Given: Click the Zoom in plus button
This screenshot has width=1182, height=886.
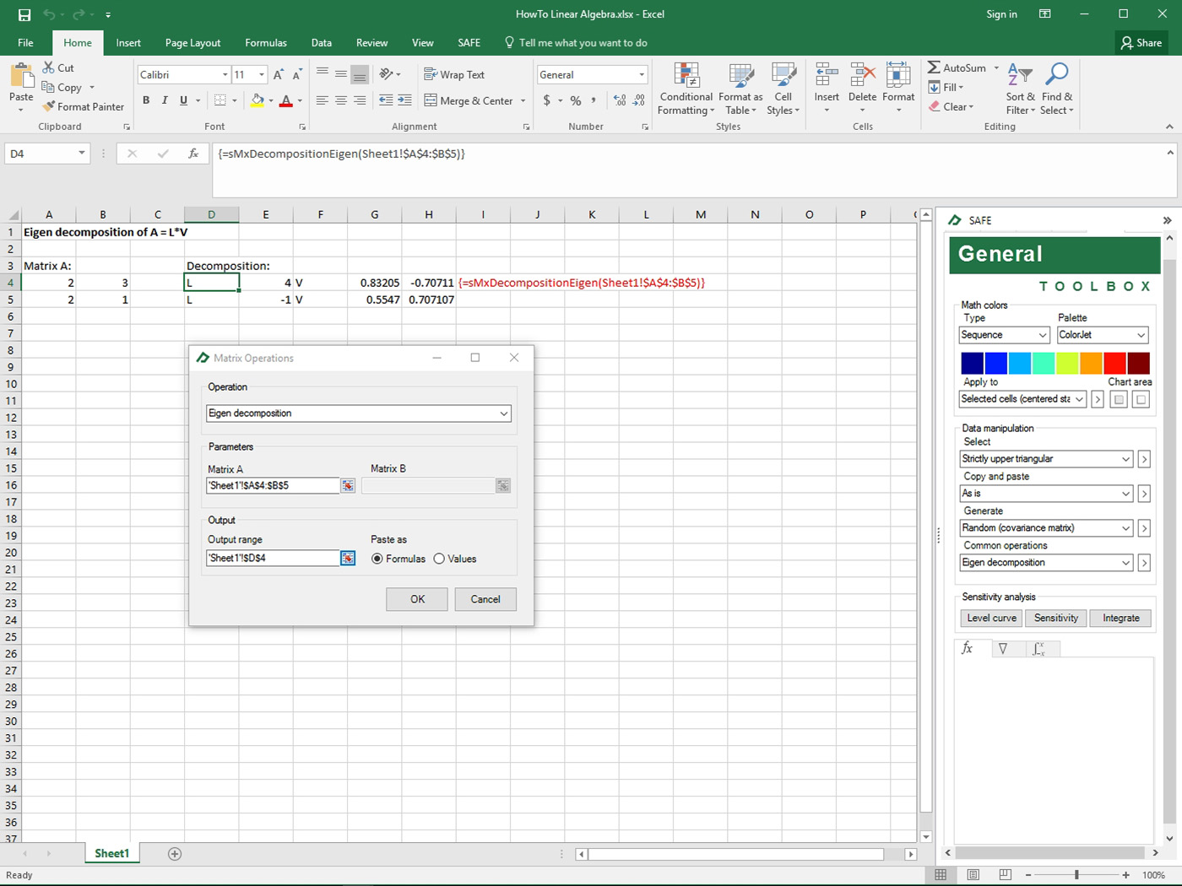Looking at the screenshot, I should (x=1126, y=875).
